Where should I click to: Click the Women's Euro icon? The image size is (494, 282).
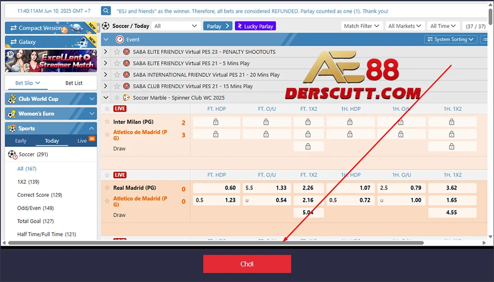(12, 114)
